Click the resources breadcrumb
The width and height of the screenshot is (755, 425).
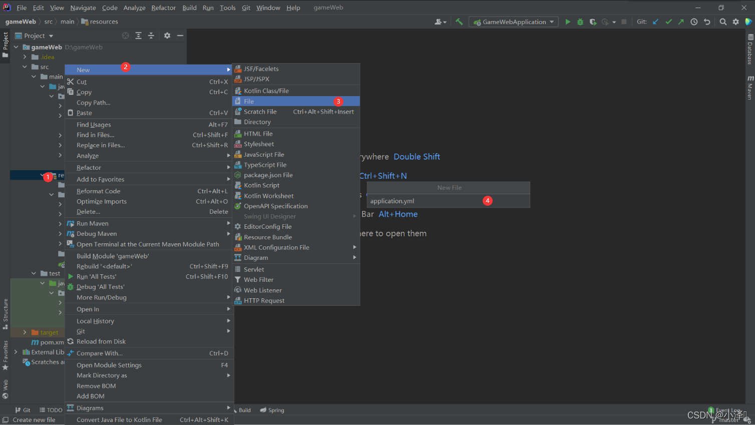point(100,22)
